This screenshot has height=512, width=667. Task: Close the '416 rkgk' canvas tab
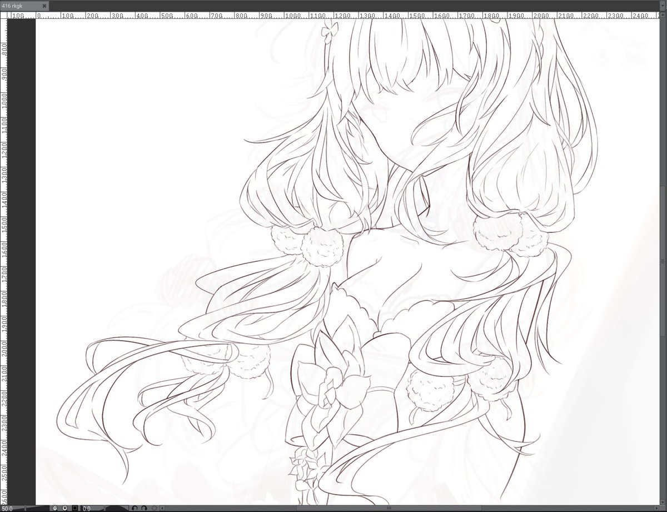44,6
